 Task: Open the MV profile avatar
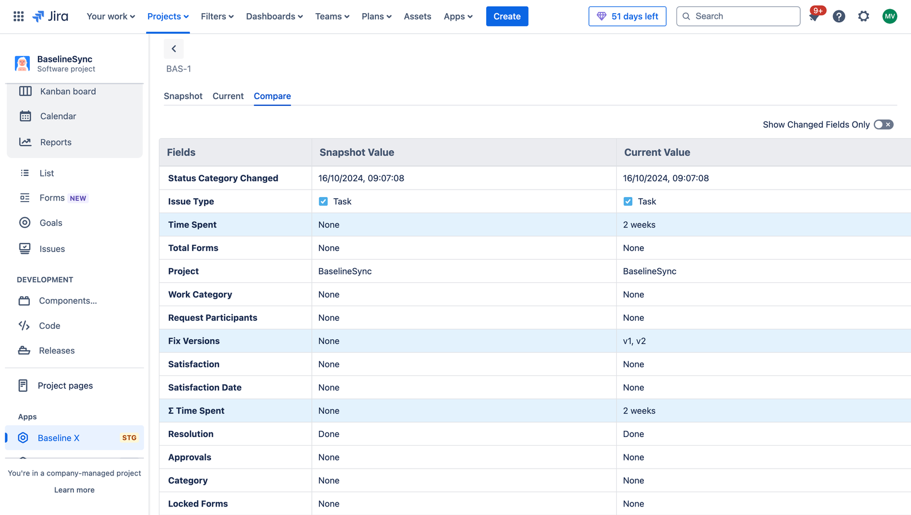click(890, 16)
